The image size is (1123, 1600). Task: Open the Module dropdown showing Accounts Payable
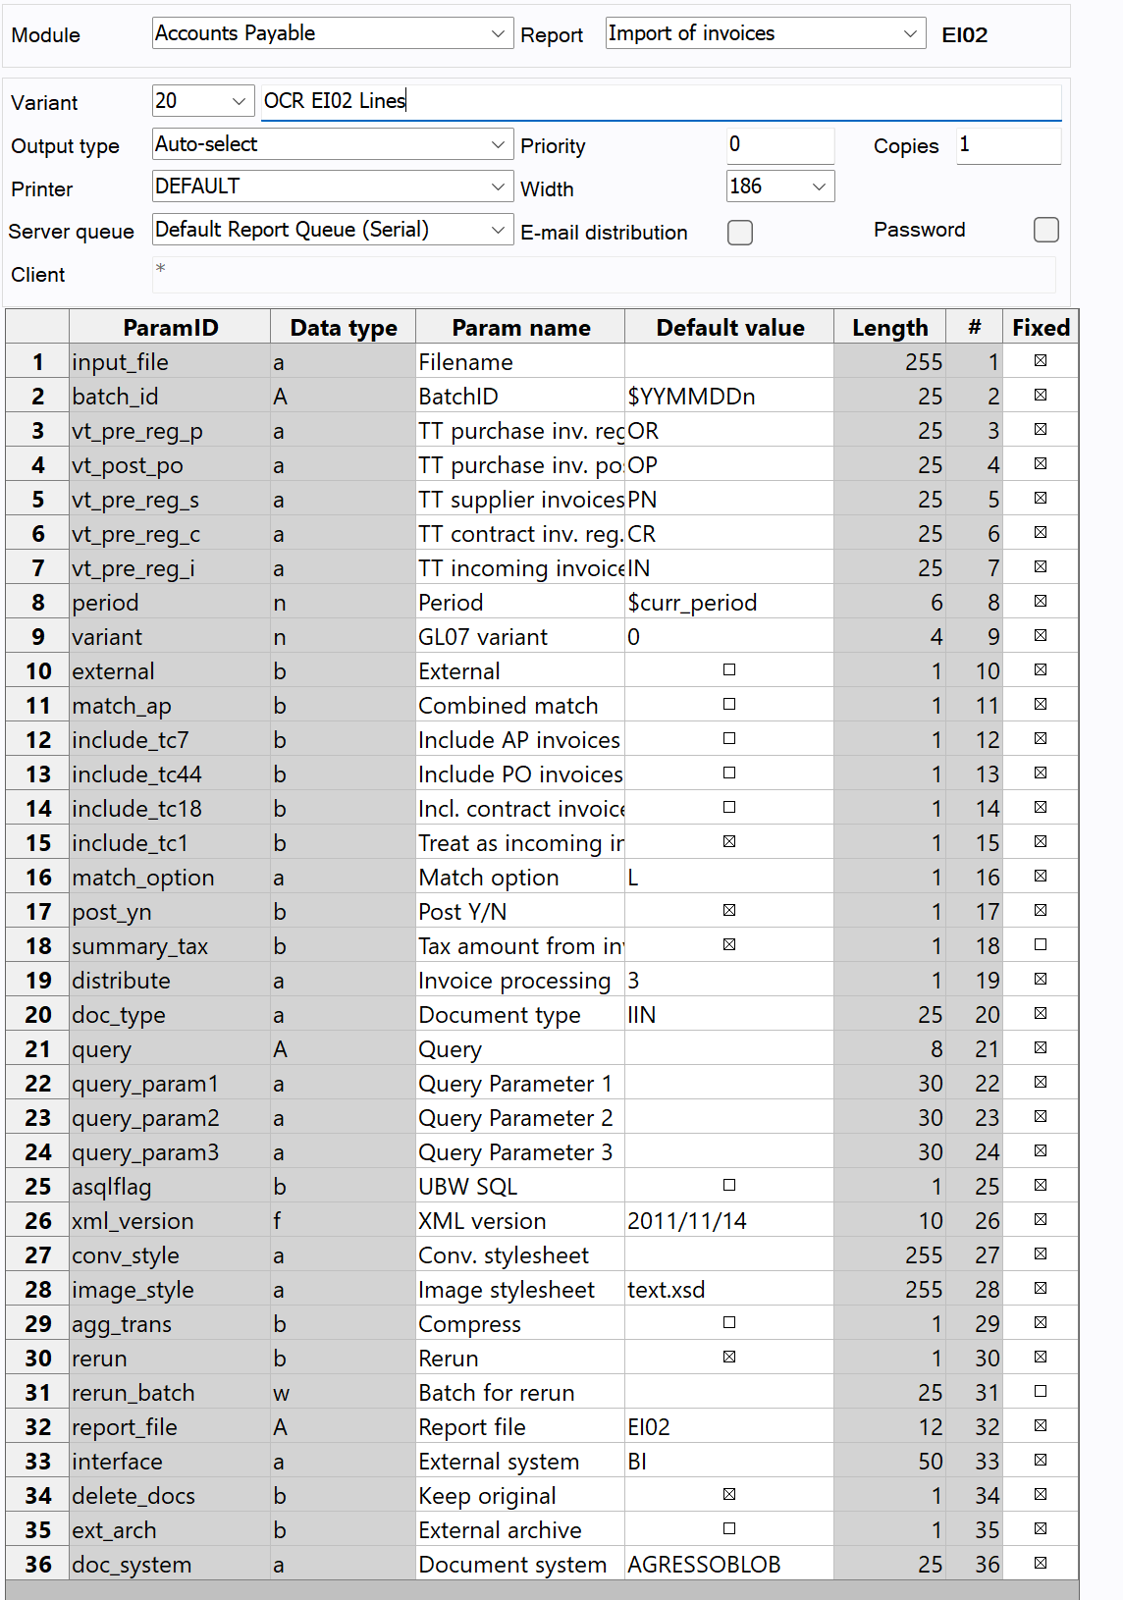click(x=499, y=32)
